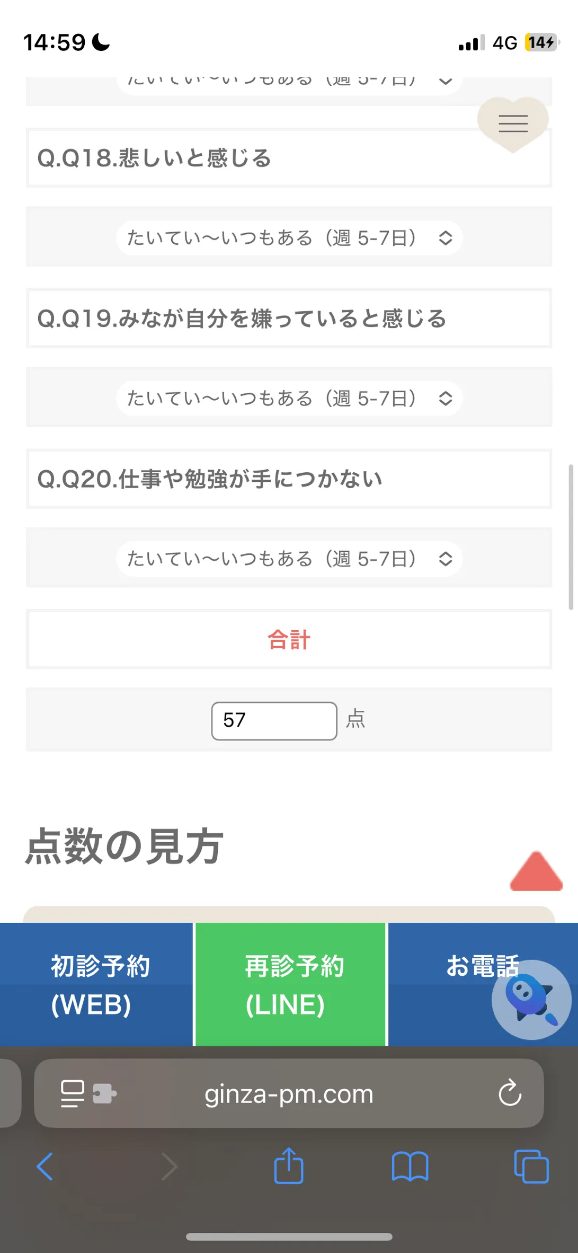578x1253 pixels.
Task: Open Safari page settings icon
Action: 73,1093
